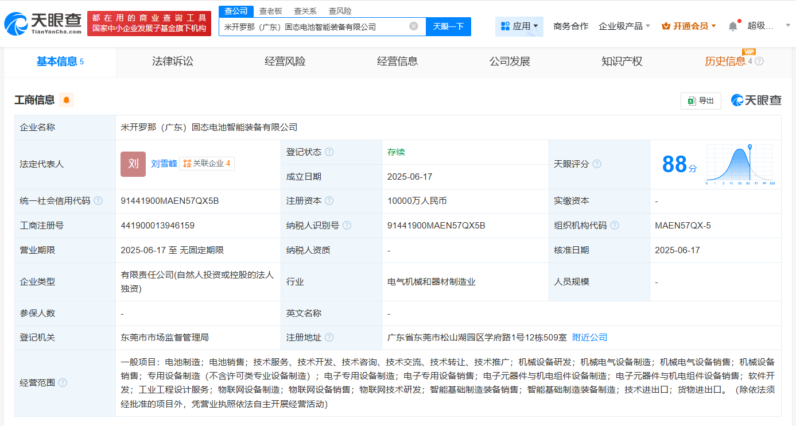The width and height of the screenshot is (796, 426).
Task: Expand the 企业级产品 dropdown
Action: [x=624, y=26]
